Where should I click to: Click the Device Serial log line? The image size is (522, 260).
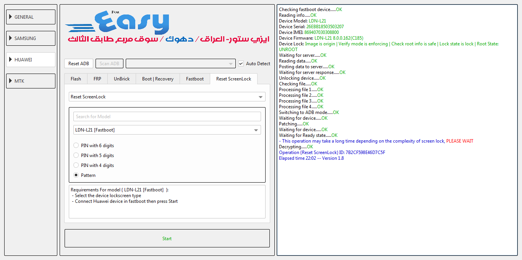(311, 27)
